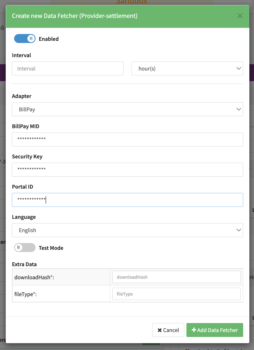Click the chevron arrow on Adapter selector
Image resolution: width=254 pixels, height=350 pixels.
(x=239, y=109)
